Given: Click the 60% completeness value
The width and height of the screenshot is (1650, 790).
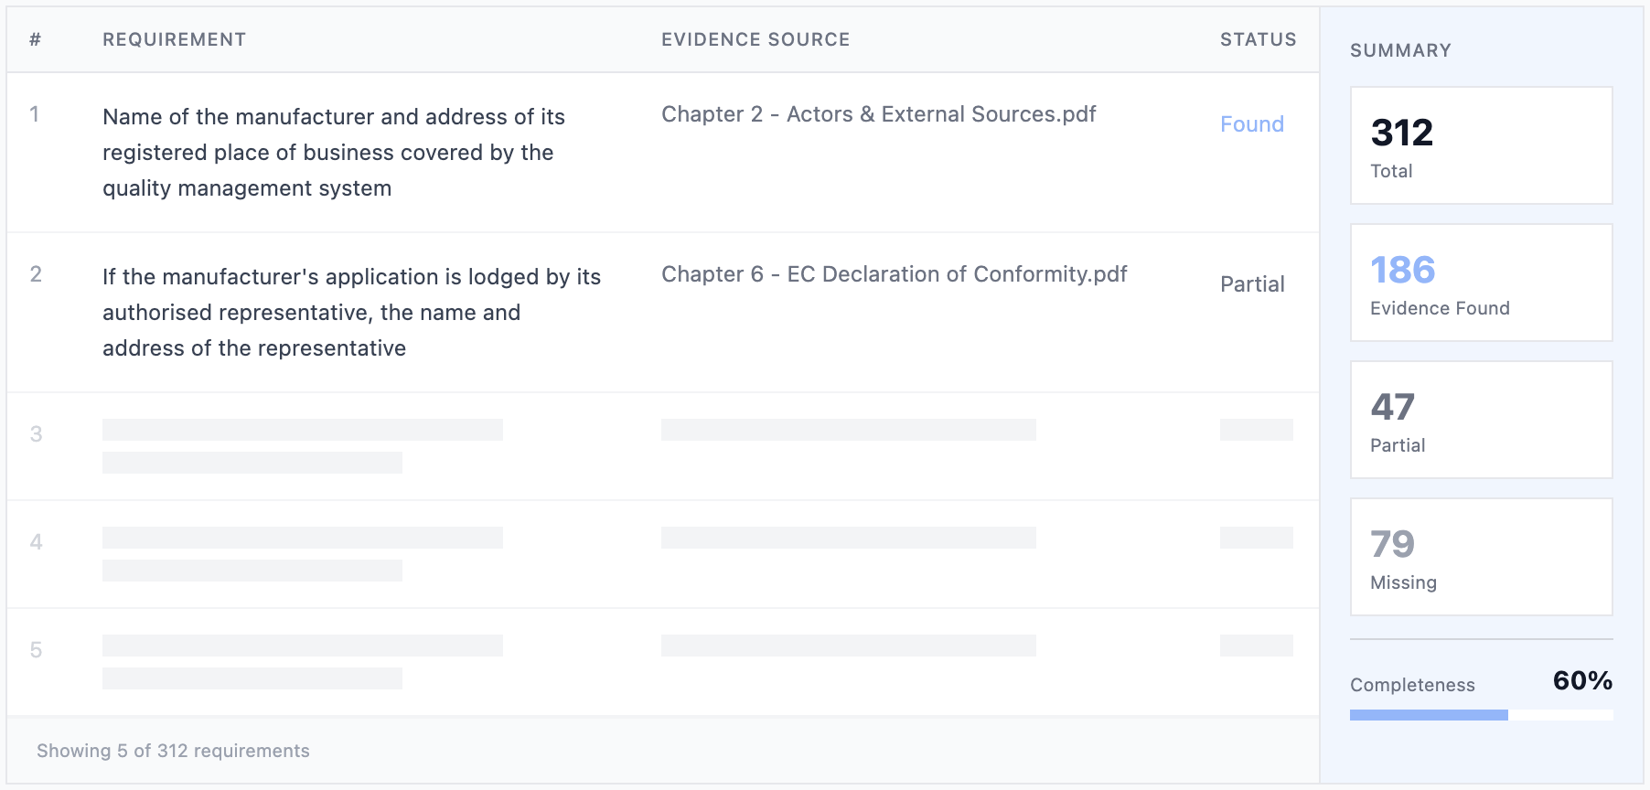Looking at the screenshot, I should click(x=1581, y=681).
